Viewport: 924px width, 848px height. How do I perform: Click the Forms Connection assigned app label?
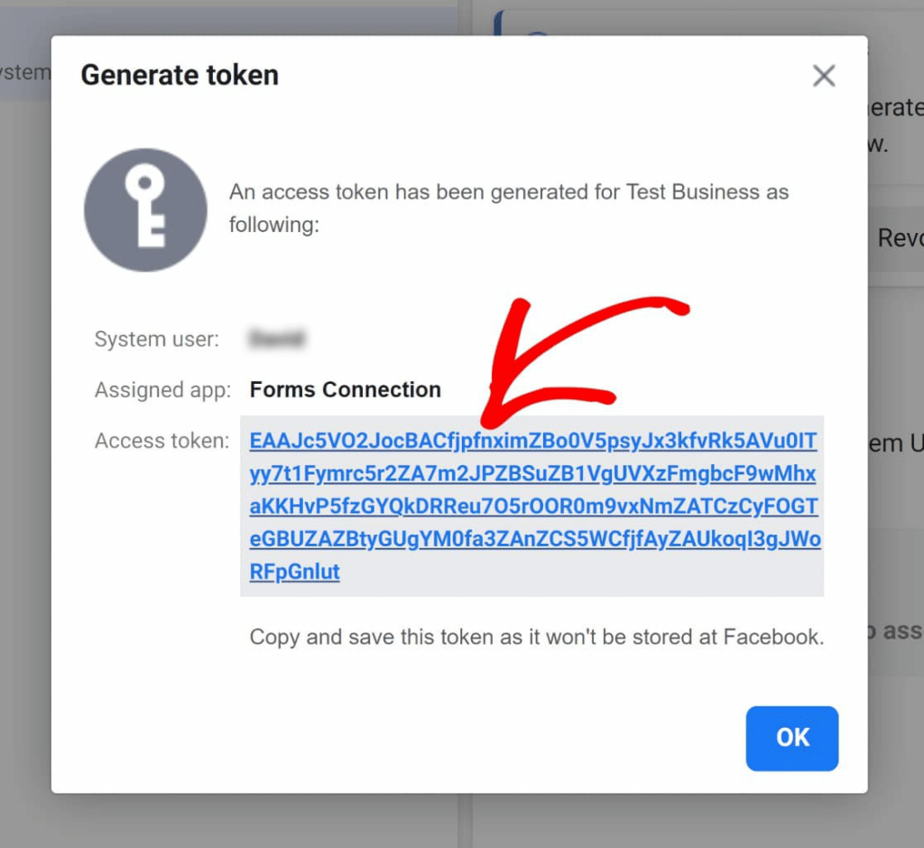click(345, 389)
